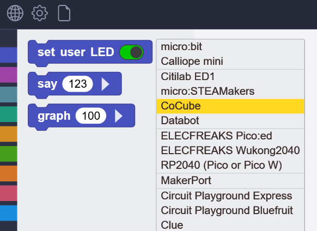Expand the graph block arrow

tap(119, 116)
